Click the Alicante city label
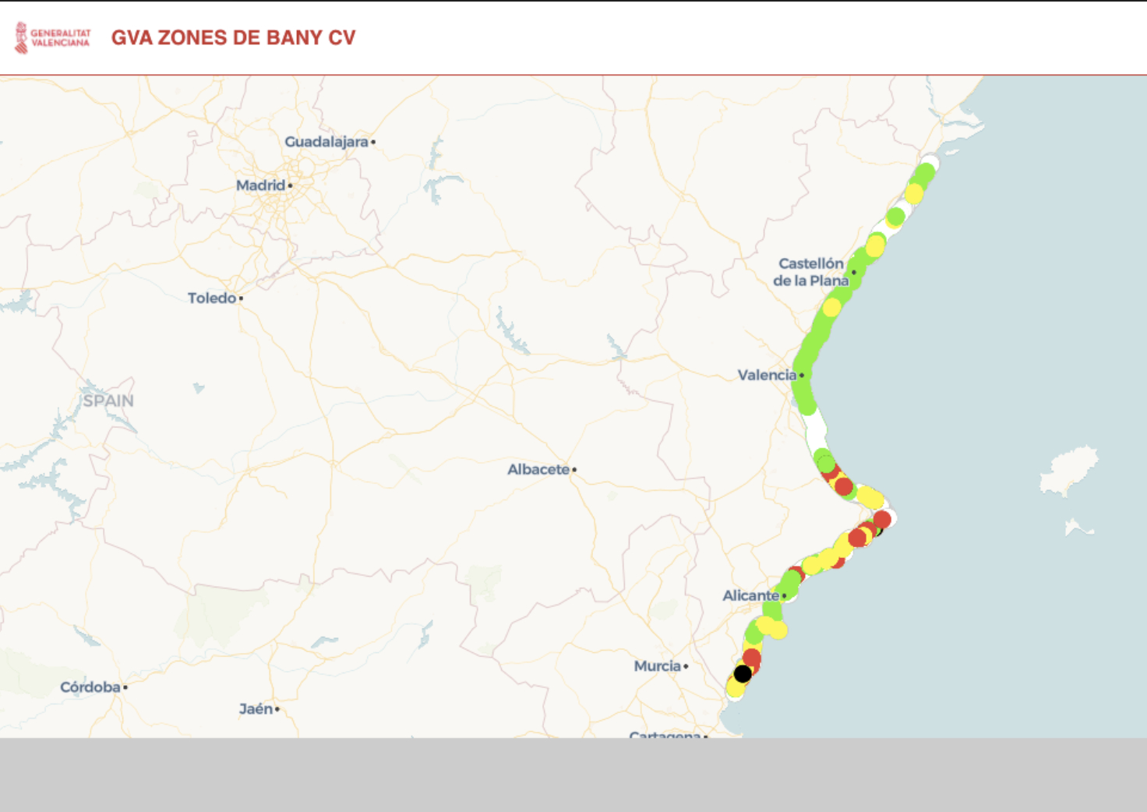 coord(750,595)
